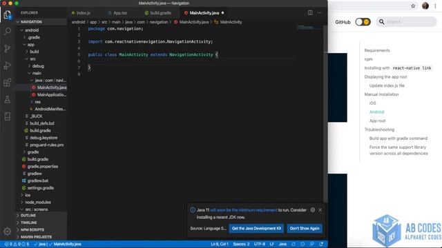
Task: Open settings.gradle file in explorer
Action: tap(41, 188)
